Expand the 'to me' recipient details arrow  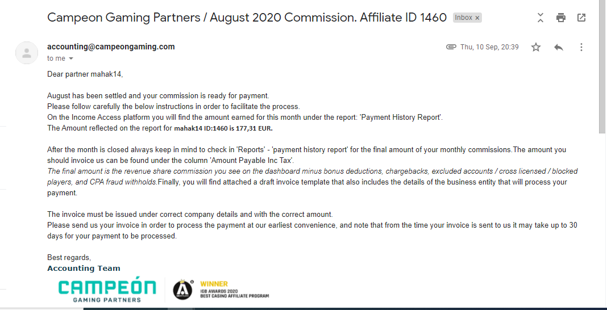click(71, 58)
